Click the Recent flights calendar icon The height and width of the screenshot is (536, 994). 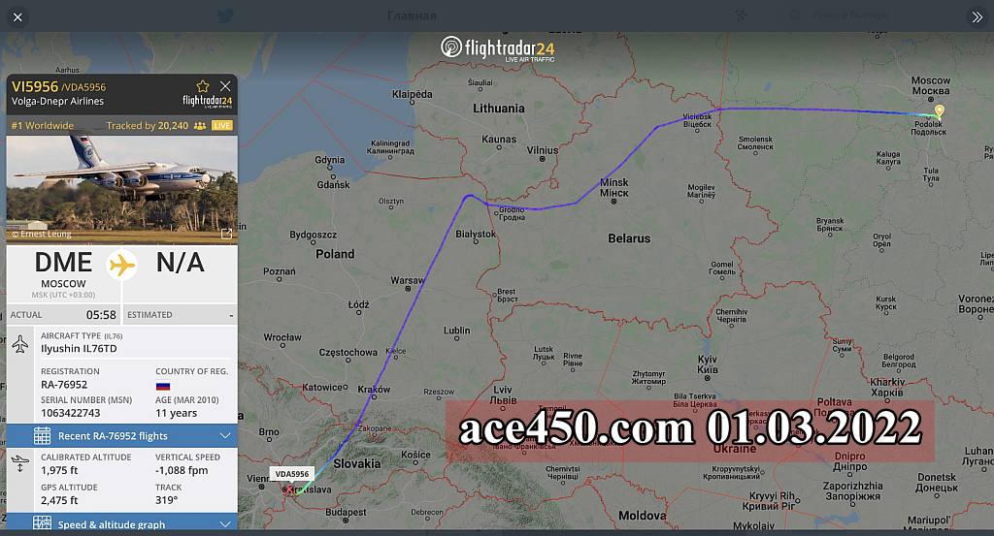42,435
